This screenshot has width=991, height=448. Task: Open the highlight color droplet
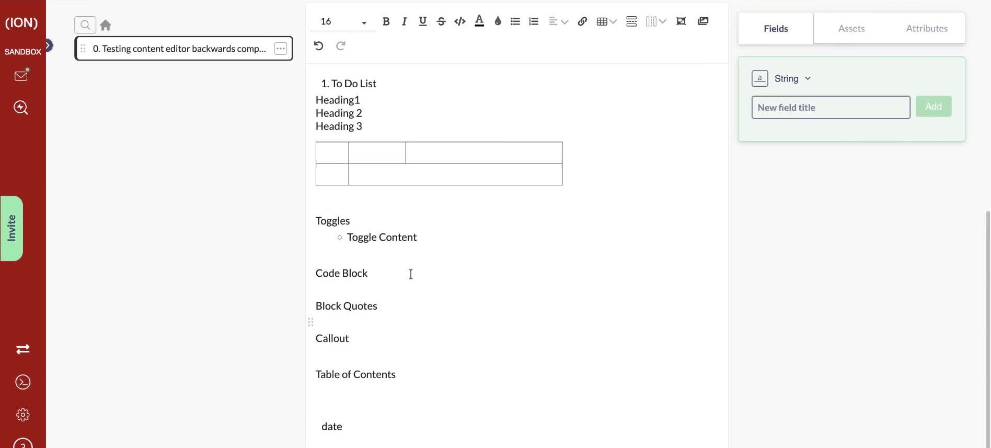[x=498, y=21]
